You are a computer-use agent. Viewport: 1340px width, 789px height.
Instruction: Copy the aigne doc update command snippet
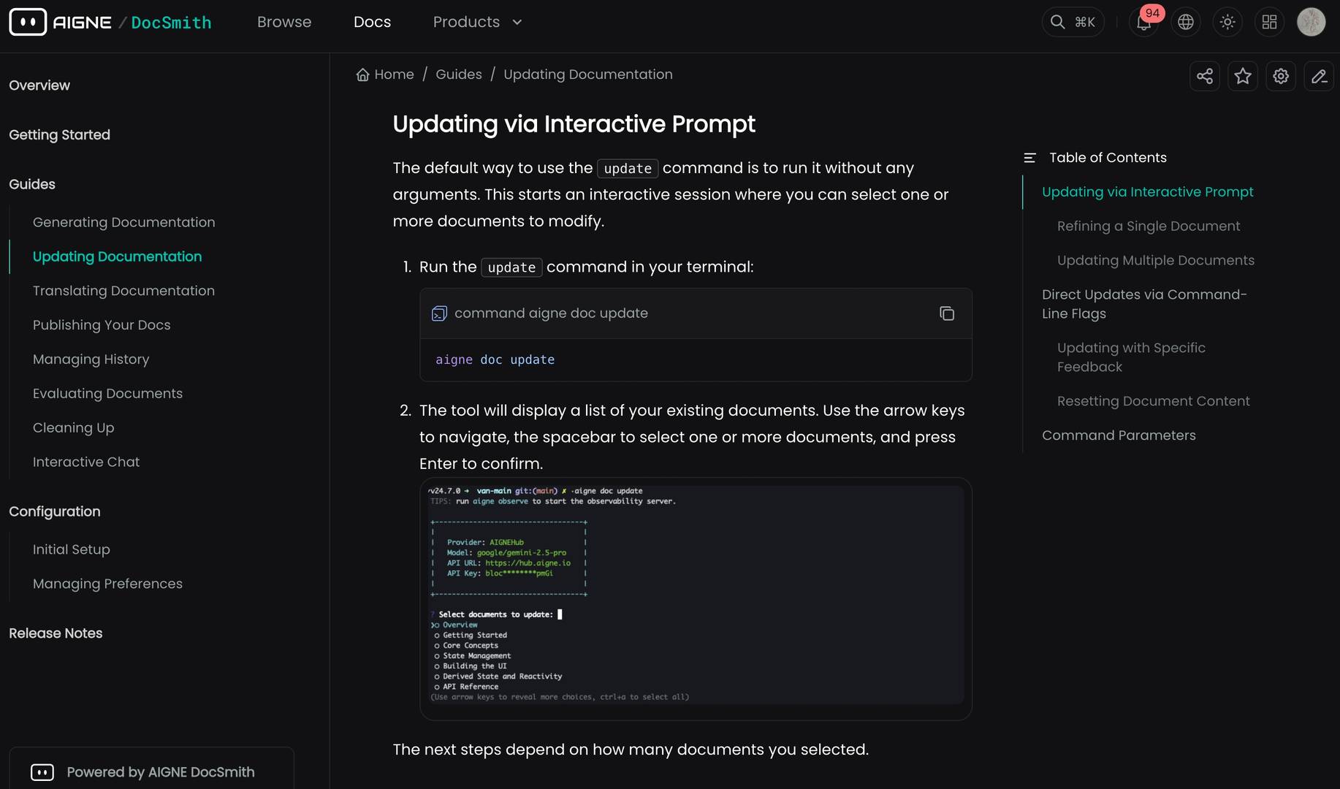pyautogui.click(x=947, y=313)
